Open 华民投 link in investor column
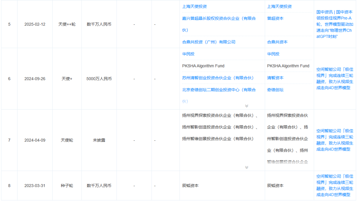357x201 pixels. (188, 54)
